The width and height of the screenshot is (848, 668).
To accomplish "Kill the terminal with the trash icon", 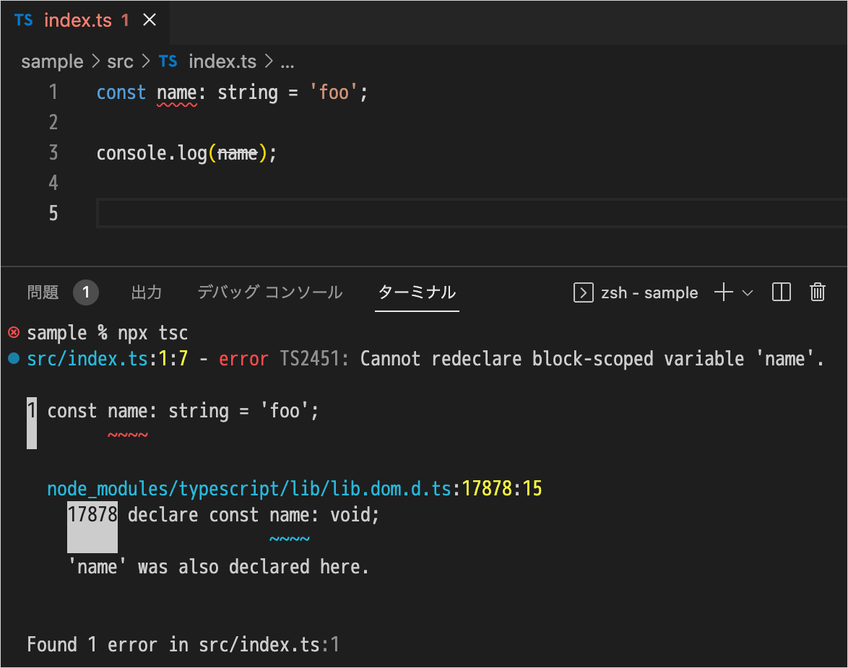I will tap(818, 292).
